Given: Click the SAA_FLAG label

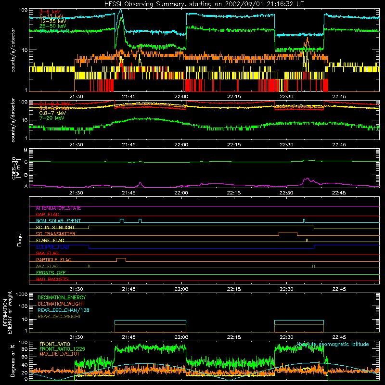Looking at the screenshot, I should (47, 253).
